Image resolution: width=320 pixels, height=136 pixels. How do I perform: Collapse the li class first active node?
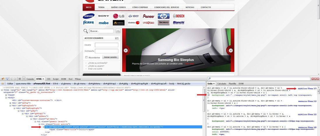[39, 124]
